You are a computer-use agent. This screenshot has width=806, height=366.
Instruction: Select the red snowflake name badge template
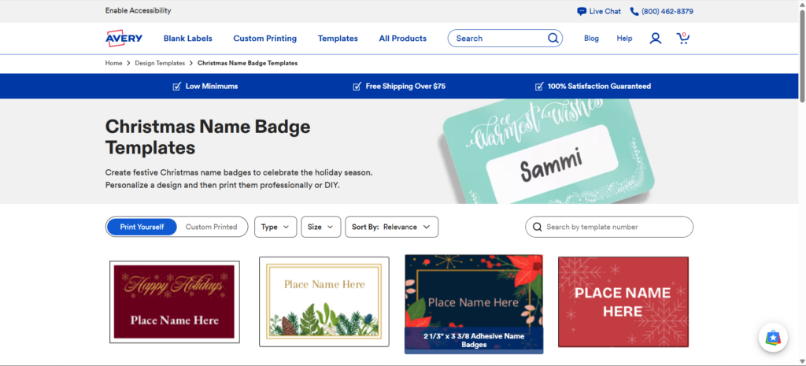623,301
